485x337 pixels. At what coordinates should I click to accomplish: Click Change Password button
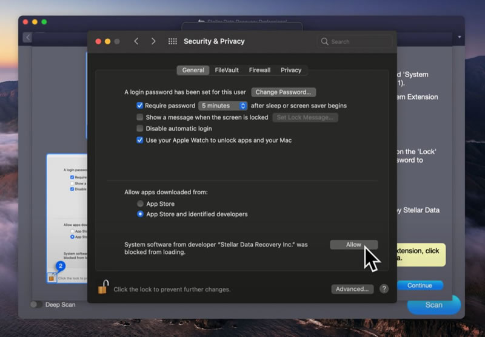(x=283, y=92)
